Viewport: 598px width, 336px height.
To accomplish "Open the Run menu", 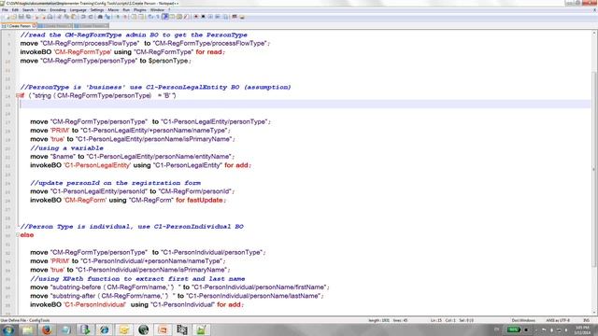I will coord(126,10).
